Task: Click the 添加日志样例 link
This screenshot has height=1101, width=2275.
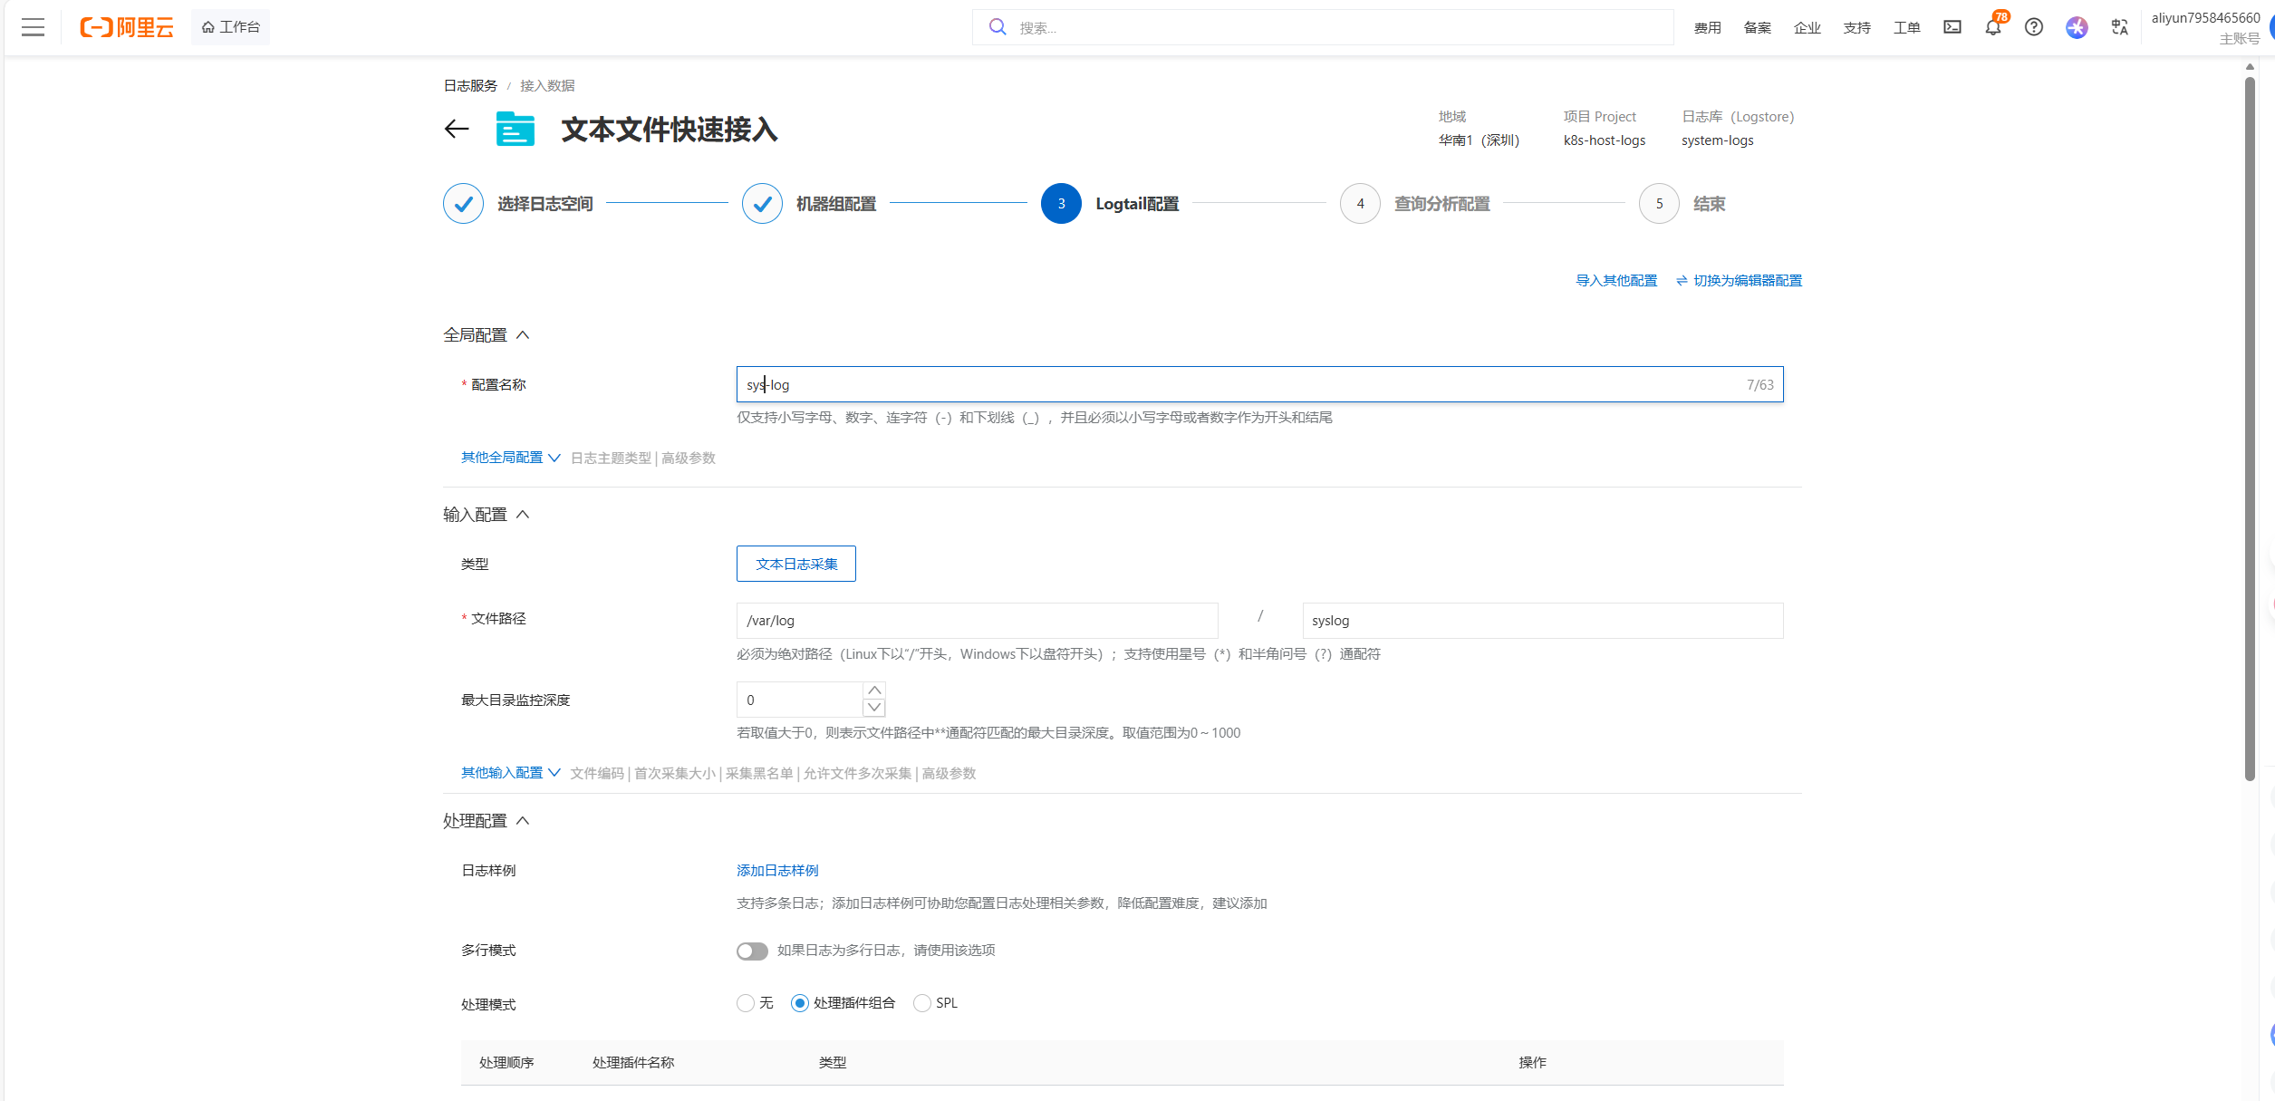Action: (777, 871)
